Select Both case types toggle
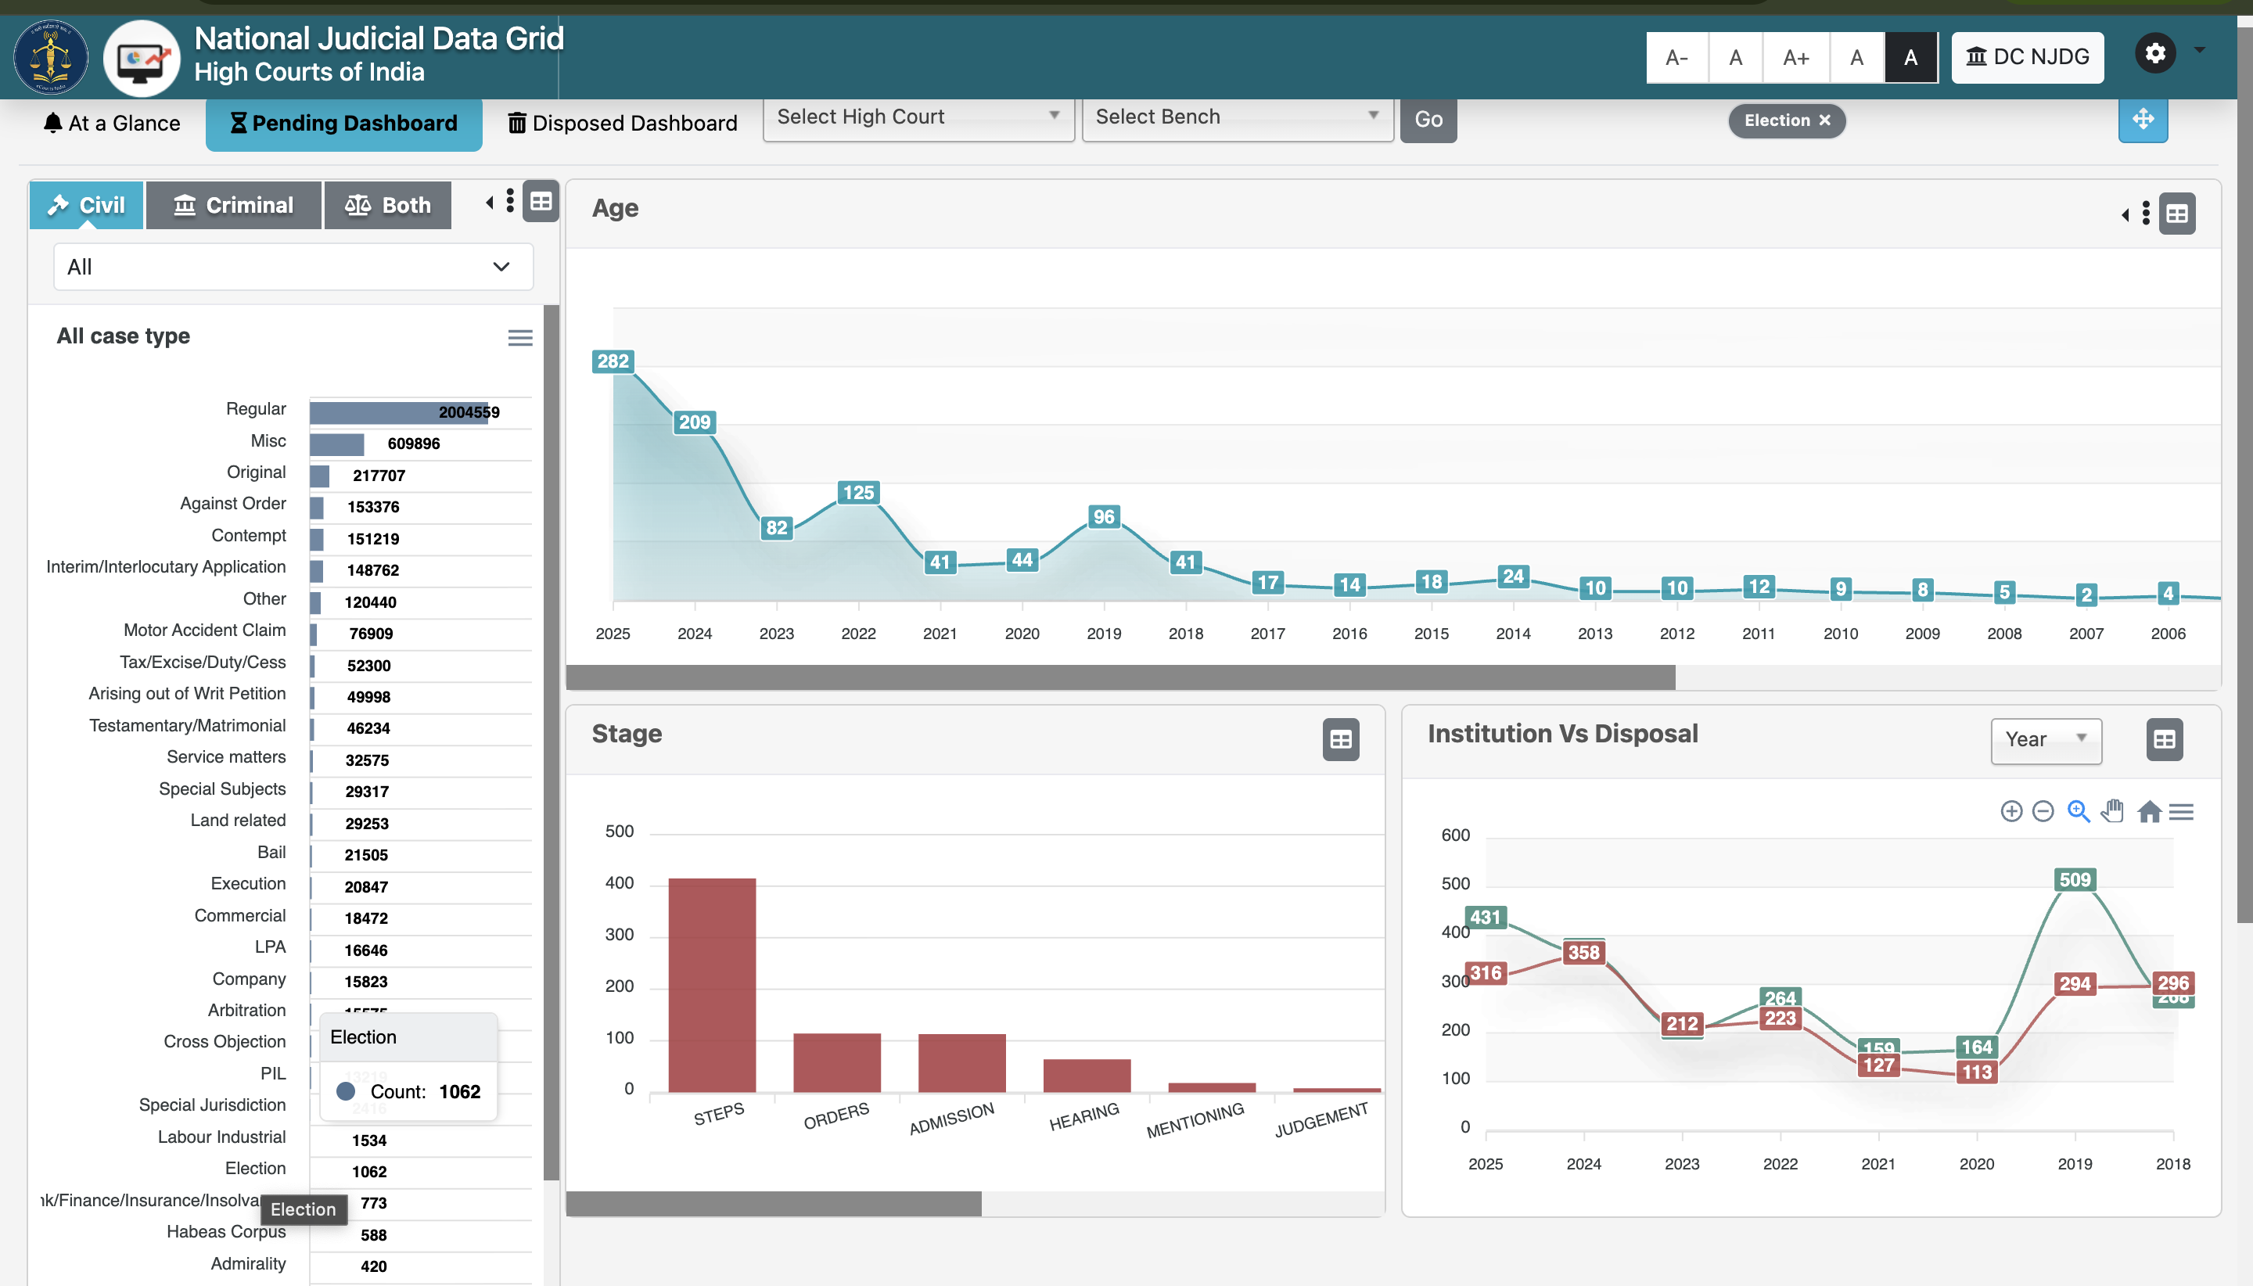This screenshot has height=1286, width=2253. [388, 205]
